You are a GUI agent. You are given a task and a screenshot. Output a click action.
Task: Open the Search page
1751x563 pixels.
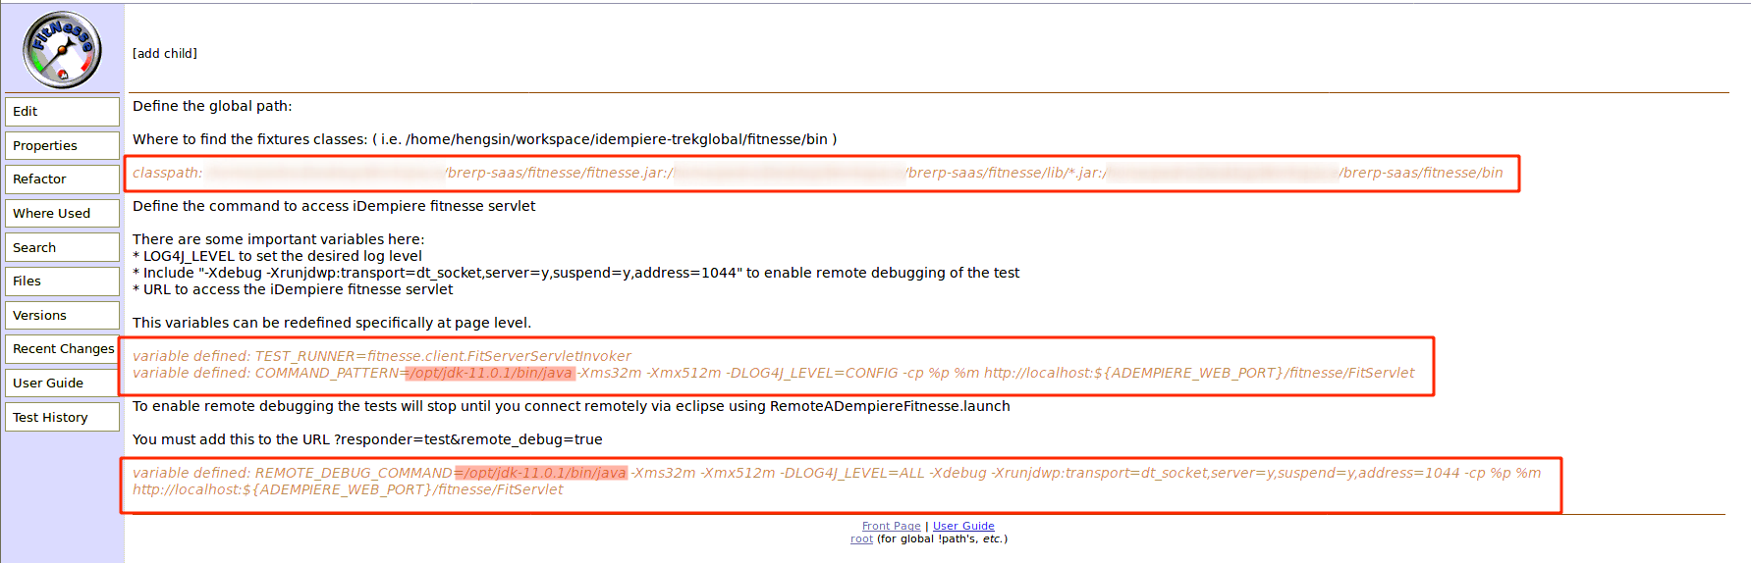point(62,247)
